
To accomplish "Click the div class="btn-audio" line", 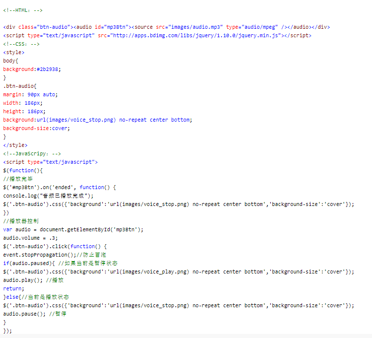I will (x=167, y=27).
